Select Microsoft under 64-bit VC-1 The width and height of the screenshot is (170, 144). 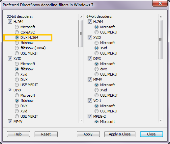point(97,106)
